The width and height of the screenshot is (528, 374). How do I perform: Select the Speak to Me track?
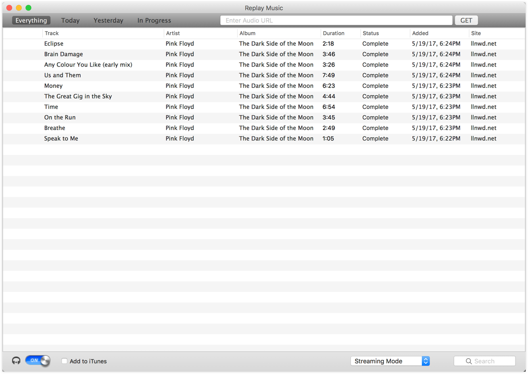(x=264, y=139)
